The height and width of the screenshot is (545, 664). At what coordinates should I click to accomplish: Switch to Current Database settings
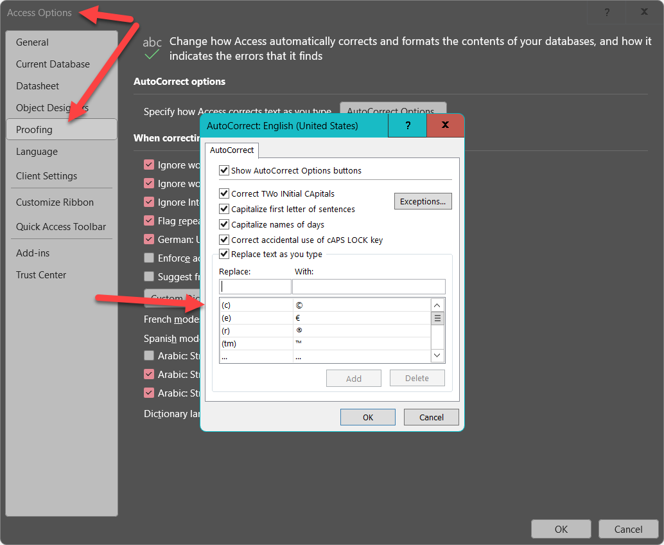[53, 64]
